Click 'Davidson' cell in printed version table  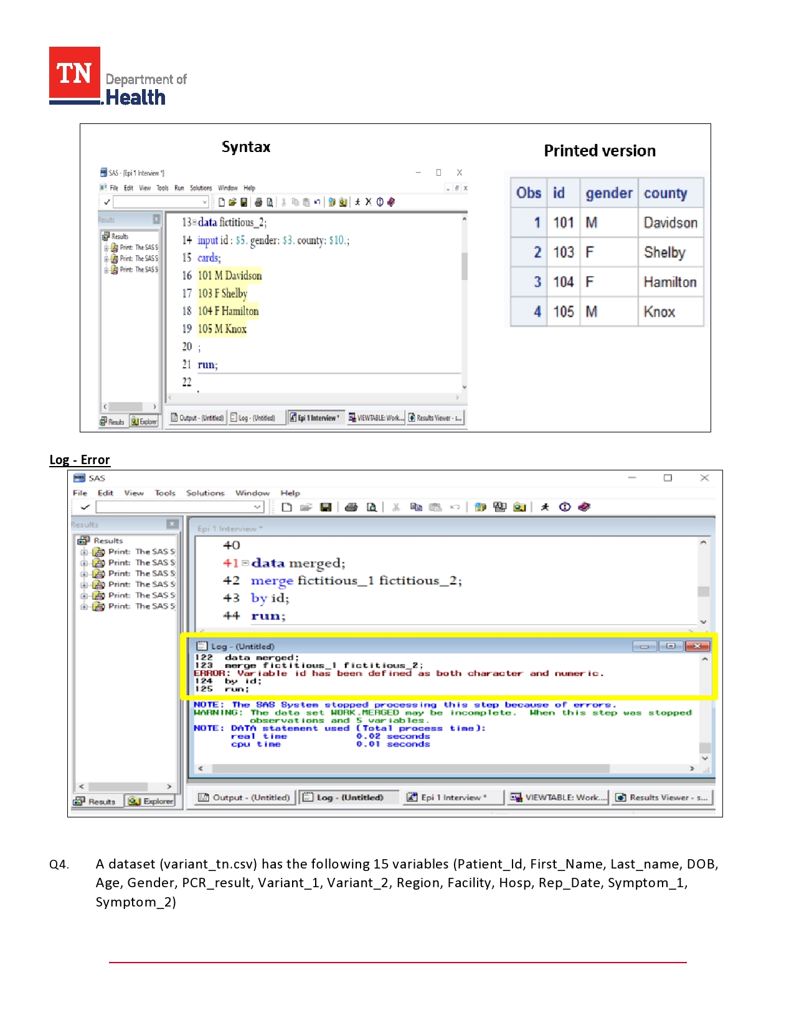[x=671, y=223]
